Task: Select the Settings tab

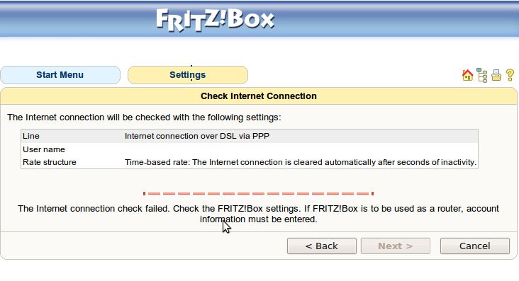Action: [188, 75]
